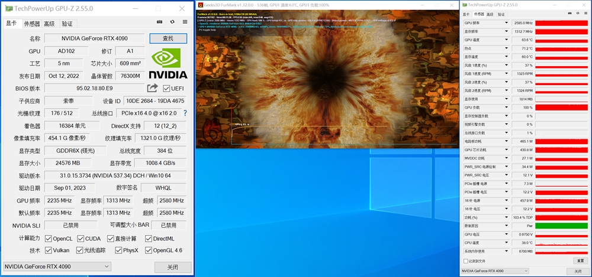592x277 pixels.
Task: Switch to 验证 tab in sensors GPU-Z window
Action: pos(501,14)
